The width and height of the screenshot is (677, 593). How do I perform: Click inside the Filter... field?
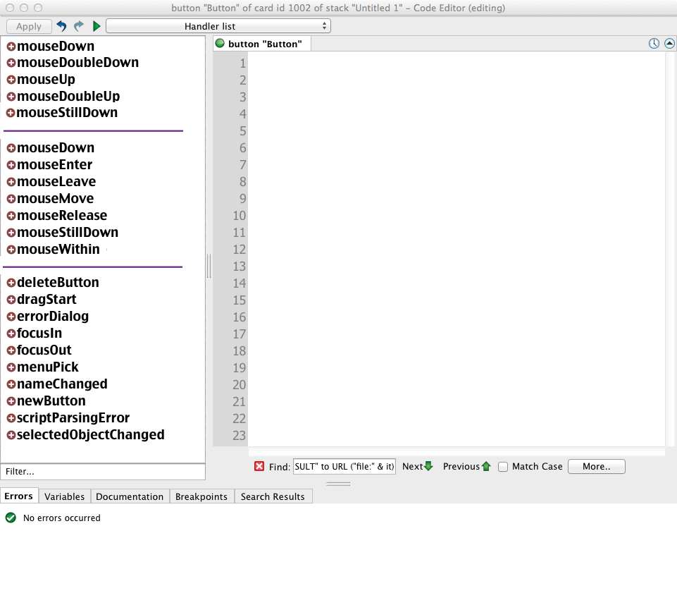[x=103, y=471]
